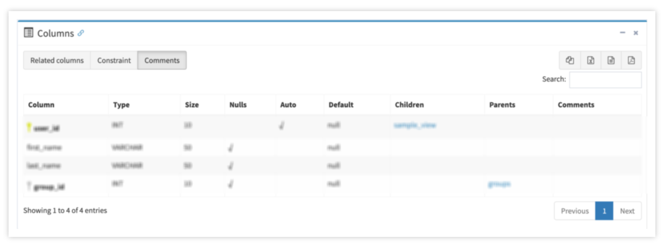This screenshot has height=248, width=669.
Task: Click the Columns table icon in header
Action: (x=28, y=33)
